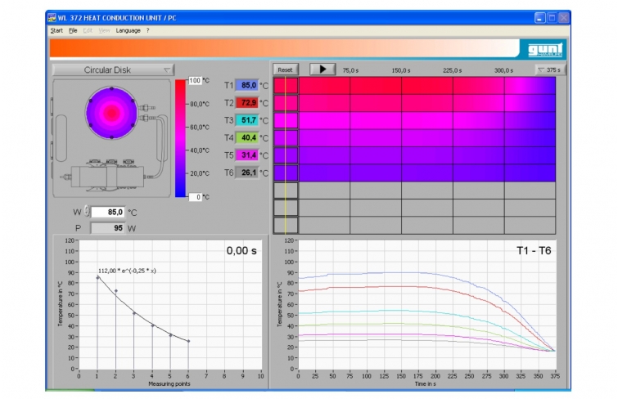The height and width of the screenshot is (399, 618).
Task: Select the T1 temperature indicator 85,0
Action: [x=246, y=85]
